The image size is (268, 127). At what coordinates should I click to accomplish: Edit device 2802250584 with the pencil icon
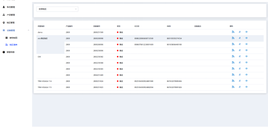pos(240,63)
